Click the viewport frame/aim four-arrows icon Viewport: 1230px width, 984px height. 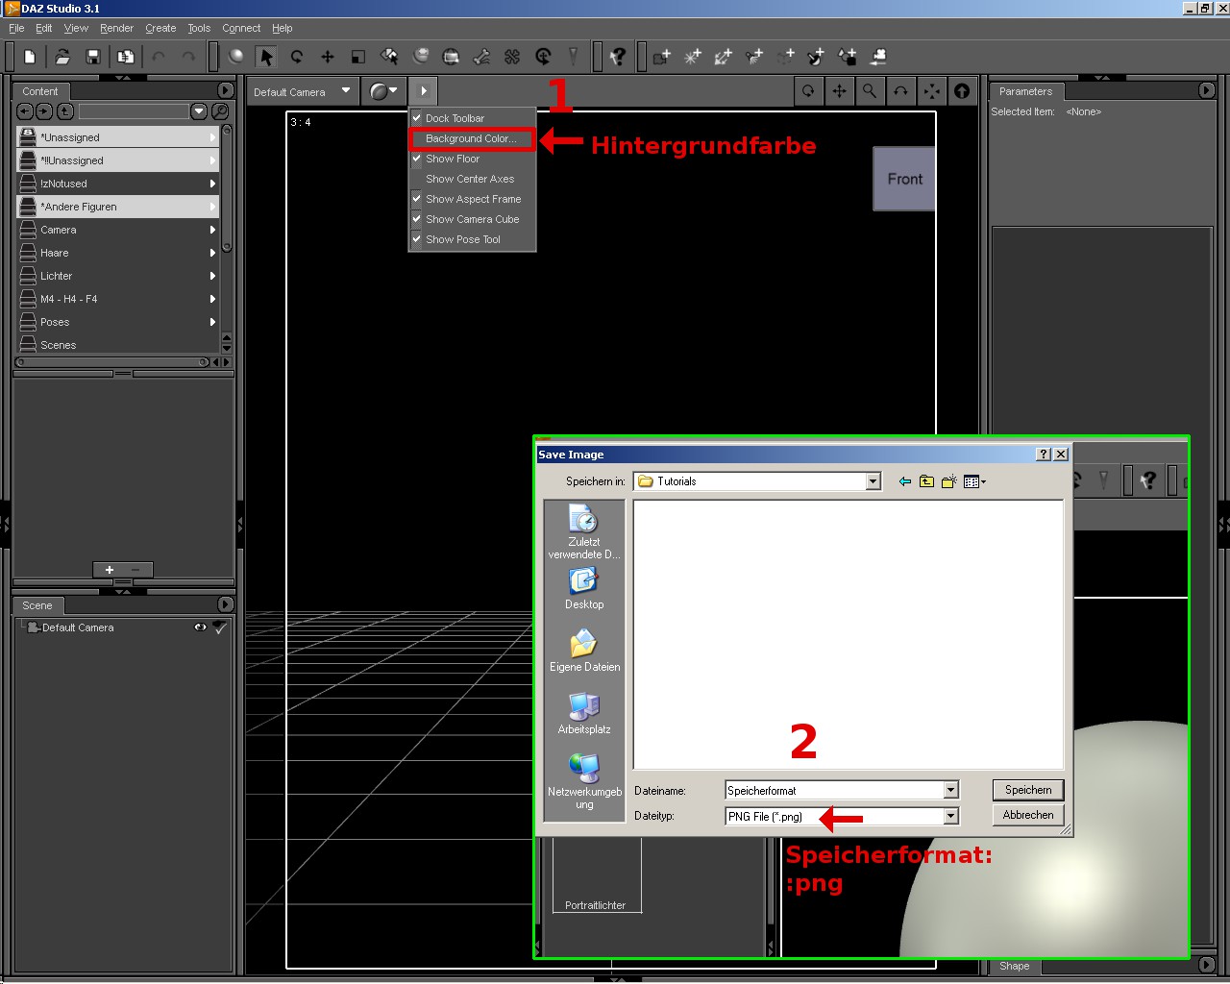pos(931,91)
